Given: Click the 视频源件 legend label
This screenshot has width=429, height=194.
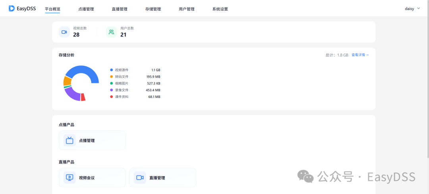Looking at the screenshot, I should 122,70.
